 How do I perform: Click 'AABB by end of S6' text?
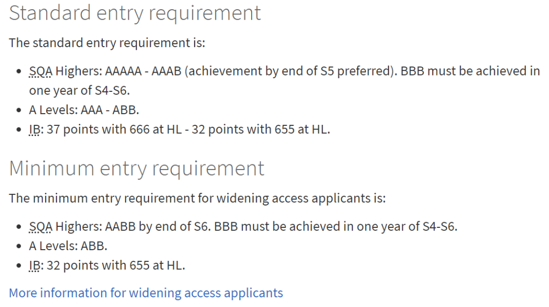tap(157, 227)
